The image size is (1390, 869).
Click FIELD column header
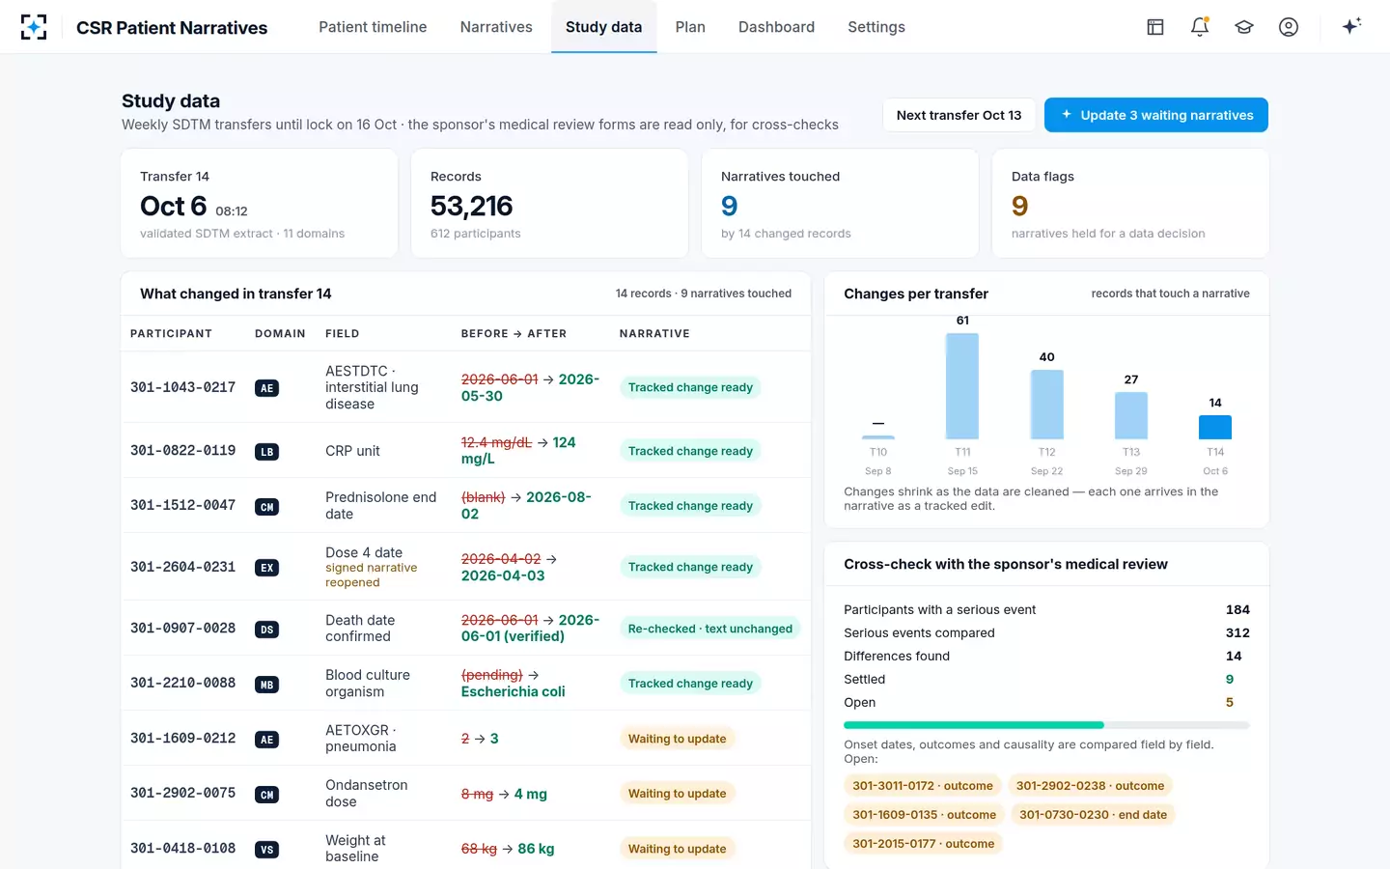343,334
